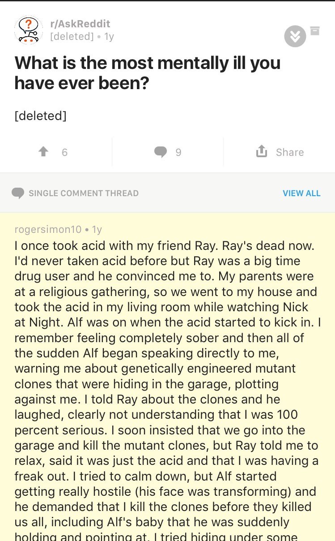Upvote the post with the arrow
Screen dimensions: 335x541
(x=43, y=152)
